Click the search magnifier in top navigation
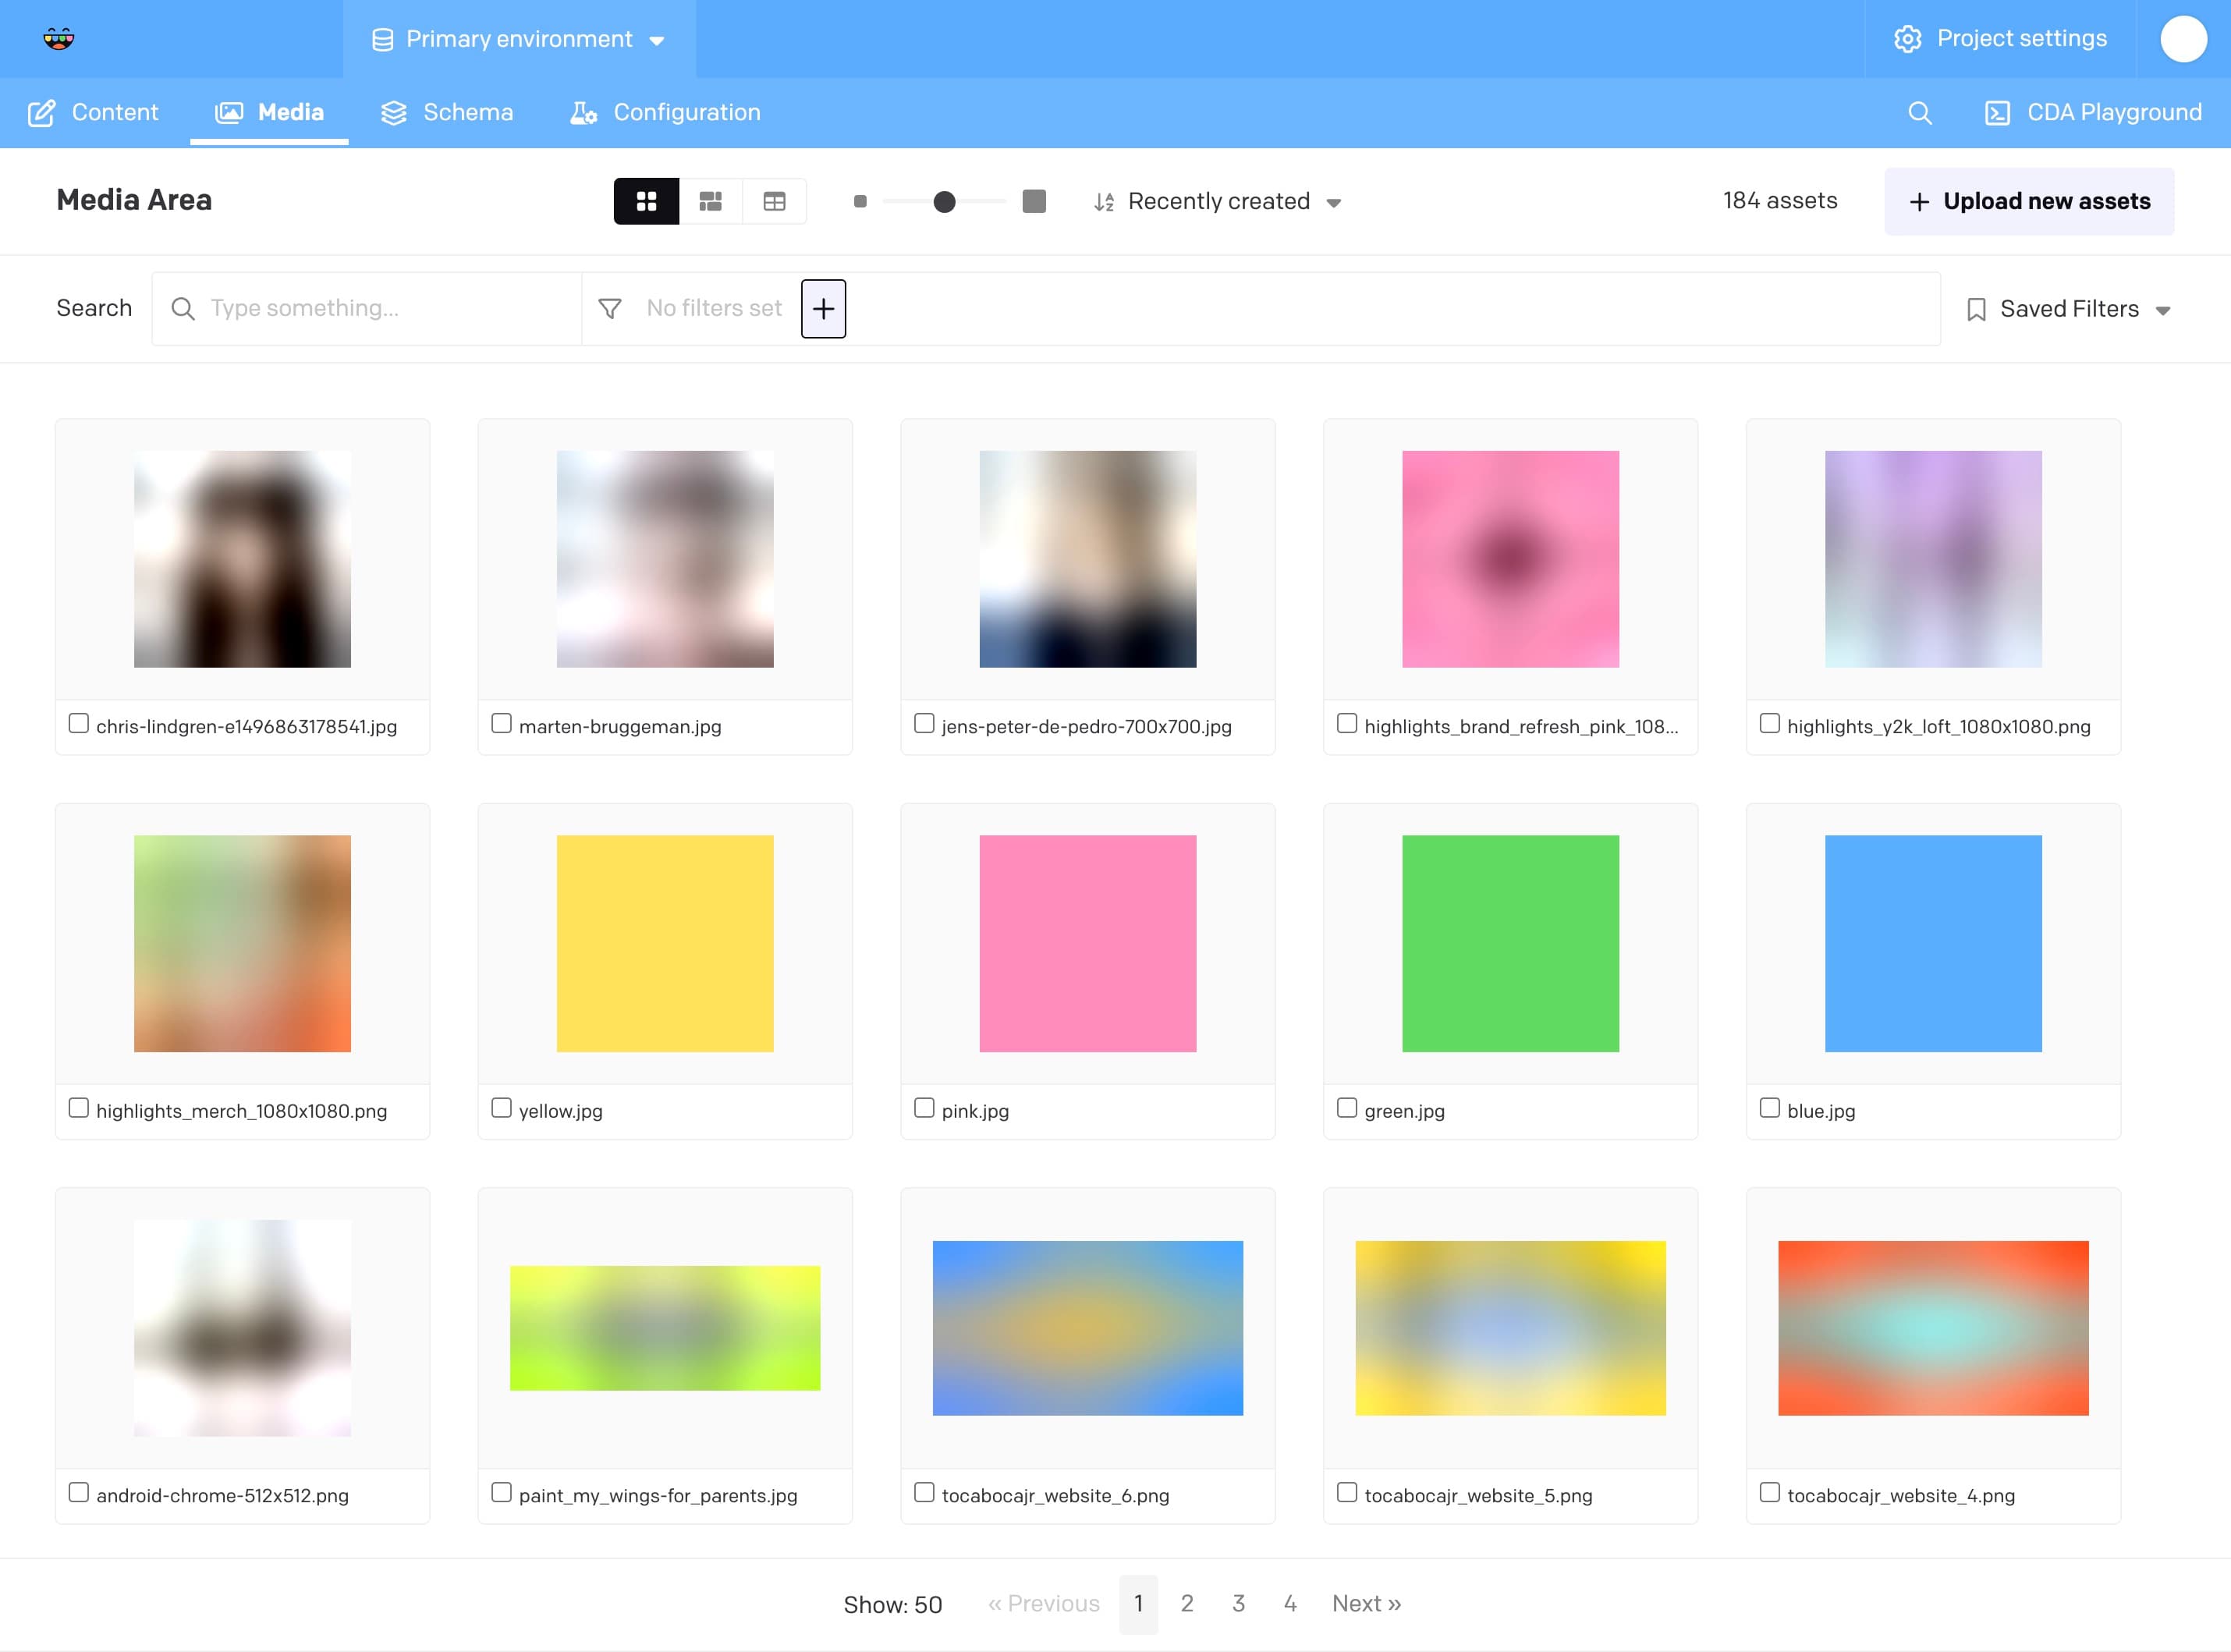The width and height of the screenshot is (2231, 1652). pyautogui.click(x=1919, y=112)
